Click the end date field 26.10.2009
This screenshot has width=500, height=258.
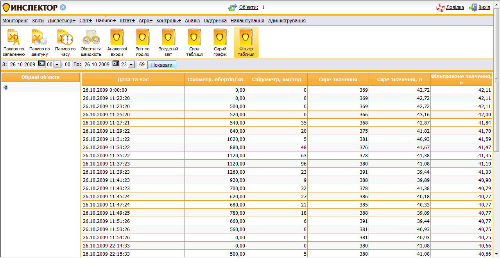(97, 65)
